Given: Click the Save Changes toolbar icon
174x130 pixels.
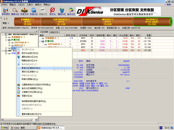Looking at the screenshot, I should (x=6, y=11).
